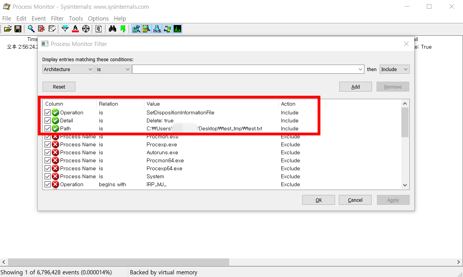Click the red X icon on the Autoruns.exe row
The height and width of the screenshot is (277, 463).
56,152
